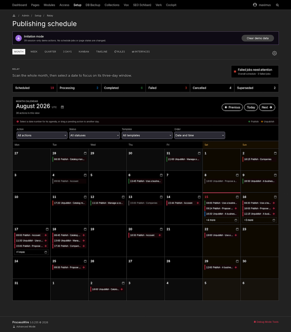The height and width of the screenshot is (332, 291).
Task: Switch to the Kanban view tab
Action: [x=84, y=52]
